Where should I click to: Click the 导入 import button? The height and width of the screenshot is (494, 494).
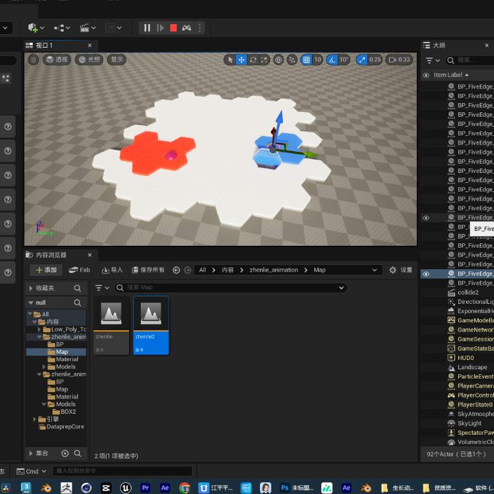112,270
